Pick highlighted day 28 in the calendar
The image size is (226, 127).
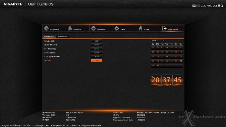(181, 61)
